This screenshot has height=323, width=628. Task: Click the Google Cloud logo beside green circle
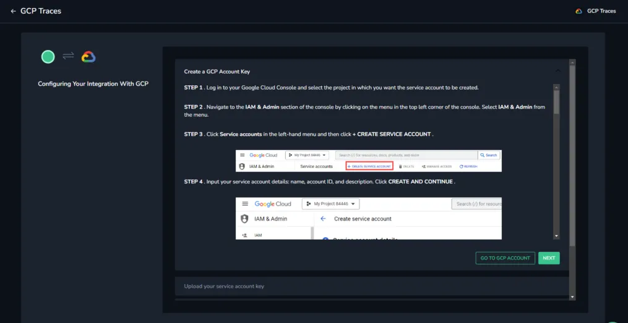(88, 57)
